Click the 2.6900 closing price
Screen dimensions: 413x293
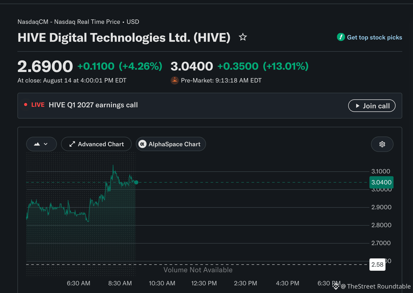click(x=45, y=66)
